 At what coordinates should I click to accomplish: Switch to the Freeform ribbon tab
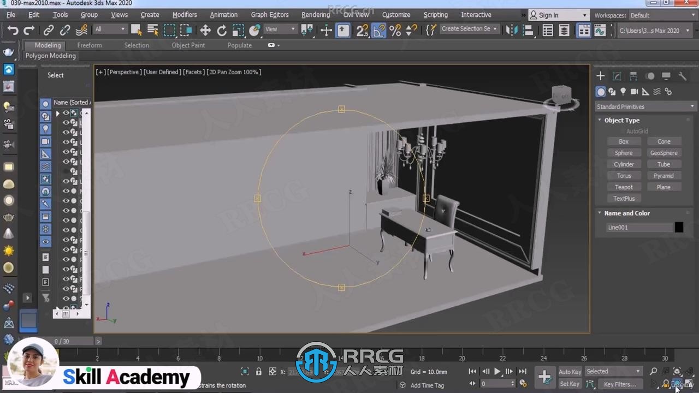pyautogui.click(x=90, y=45)
